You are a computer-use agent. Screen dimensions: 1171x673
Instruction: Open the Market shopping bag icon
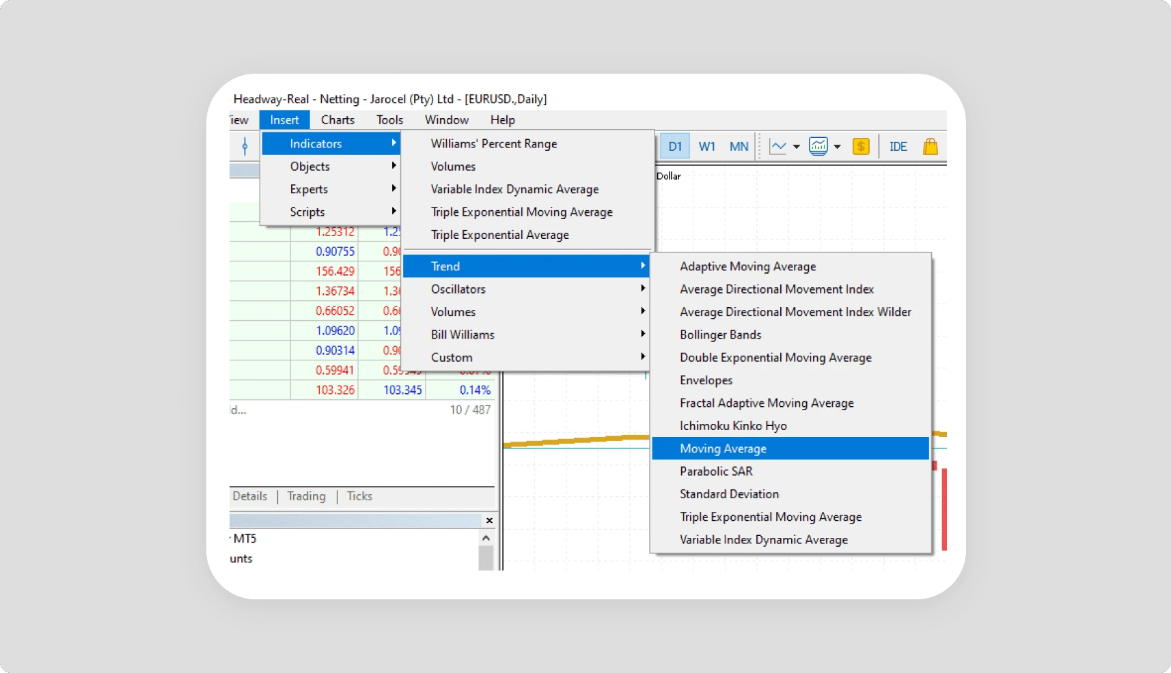pos(930,146)
